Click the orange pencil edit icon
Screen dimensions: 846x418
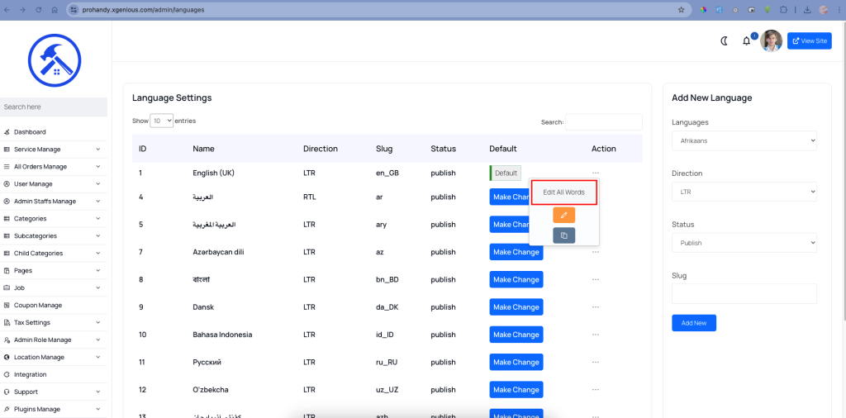pos(563,216)
